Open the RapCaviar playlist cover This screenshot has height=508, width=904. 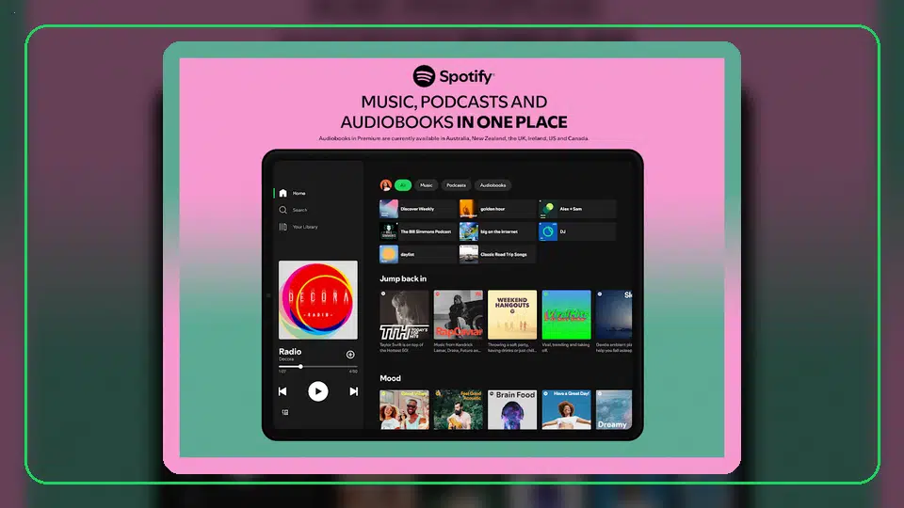click(459, 314)
